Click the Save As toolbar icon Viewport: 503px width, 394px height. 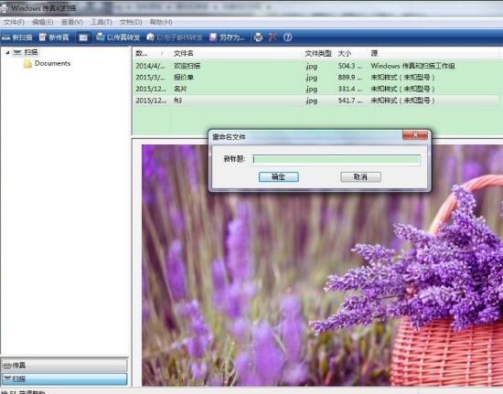point(227,37)
